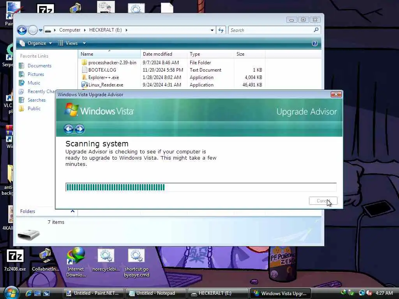Click HECKERALT (E:) breadcrumb segment
The image size is (399, 299).
pos(105,30)
